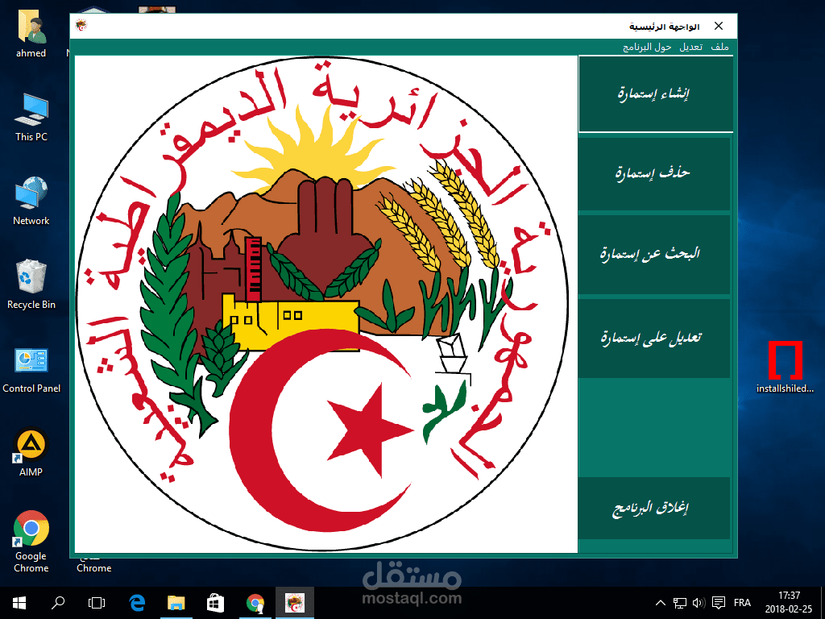Click the network tray icon
Image resolution: width=825 pixels, height=619 pixels.
[680, 603]
